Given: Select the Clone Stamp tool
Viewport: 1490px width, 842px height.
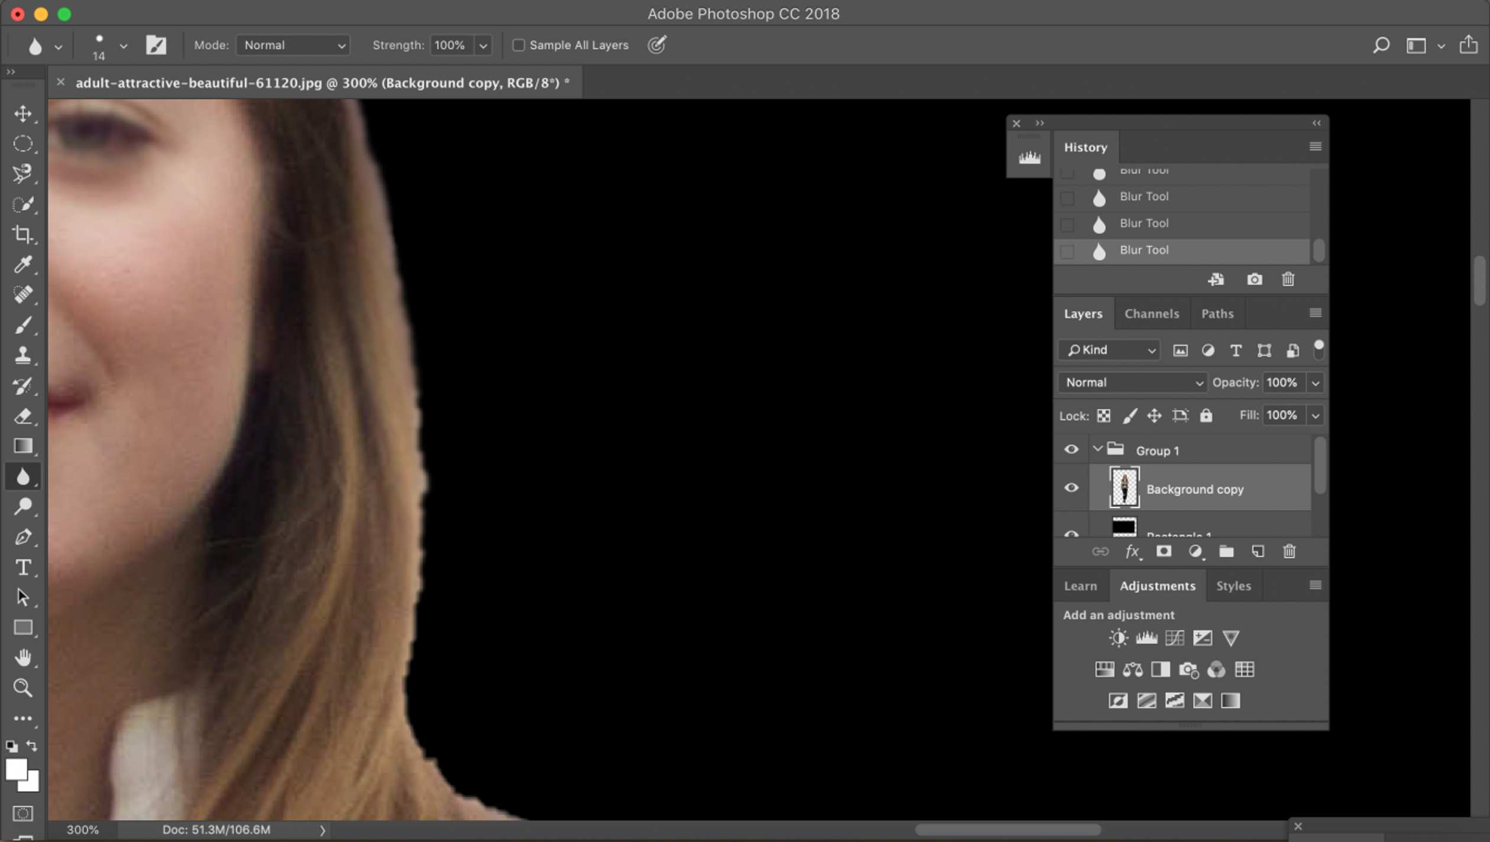Looking at the screenshot, I should point(24,355).
